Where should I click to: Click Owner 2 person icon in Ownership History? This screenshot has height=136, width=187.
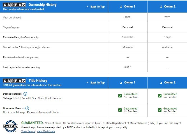coord(161,6)
